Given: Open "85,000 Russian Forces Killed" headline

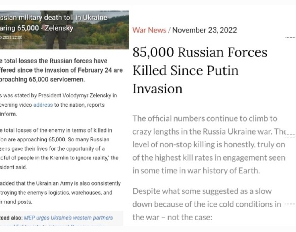Looking at the screenshot, I should pos(200,71).
